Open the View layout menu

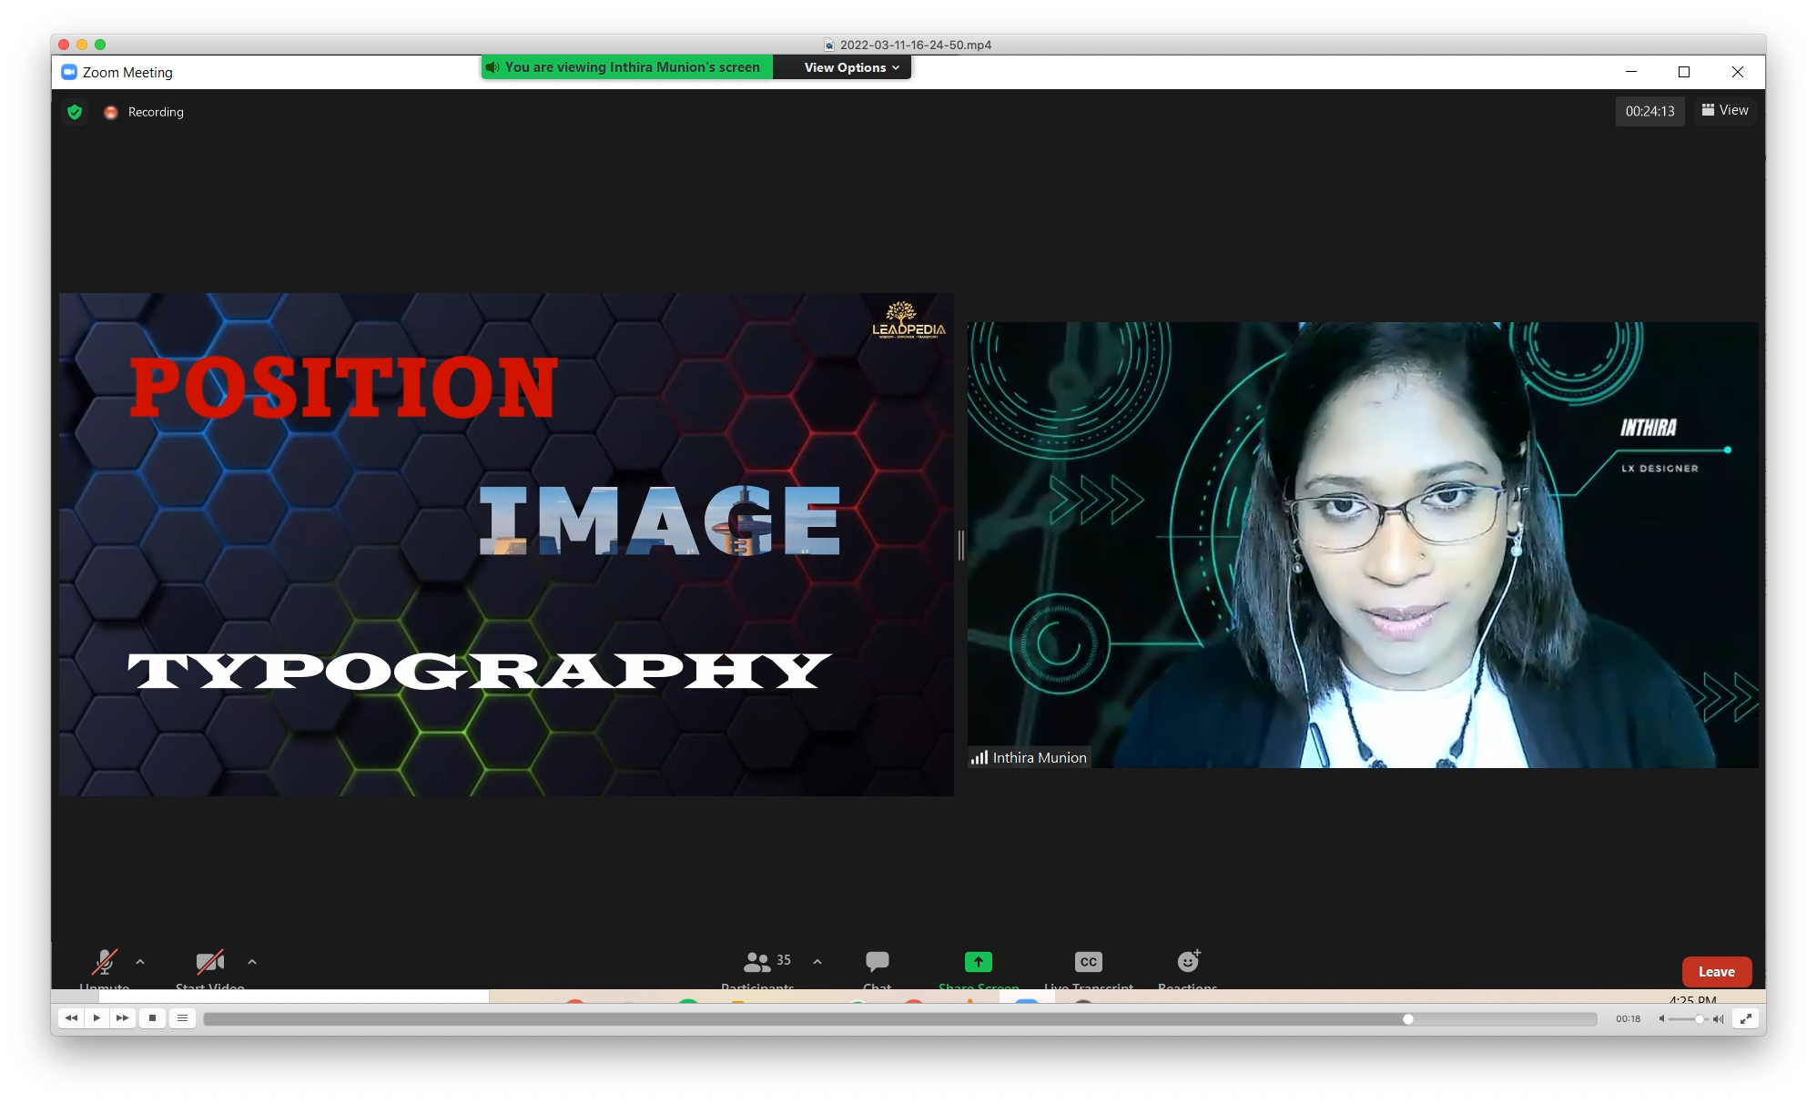pos(1725,110)
